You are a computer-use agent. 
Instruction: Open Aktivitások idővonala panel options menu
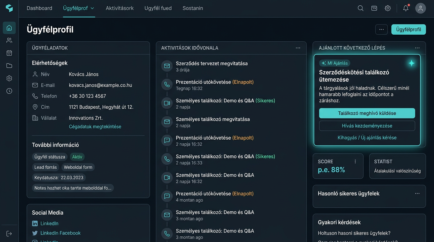(298, 48)
